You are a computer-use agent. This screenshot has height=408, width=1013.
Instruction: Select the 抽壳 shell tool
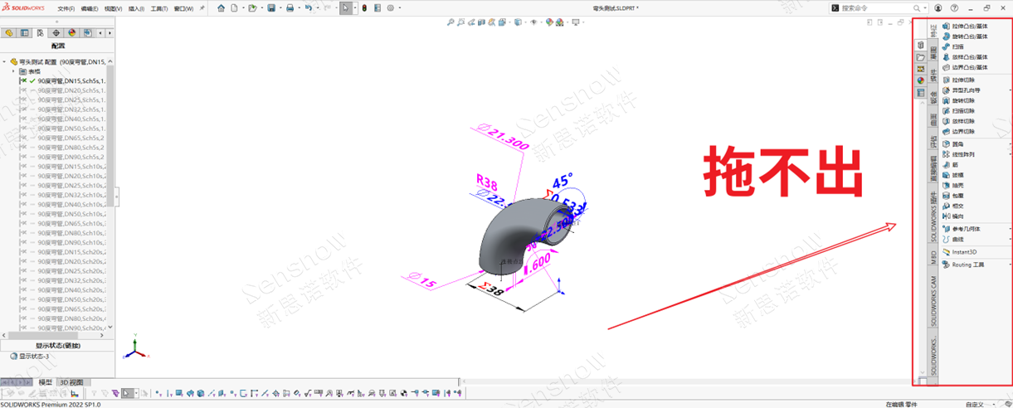coord(957,185)
